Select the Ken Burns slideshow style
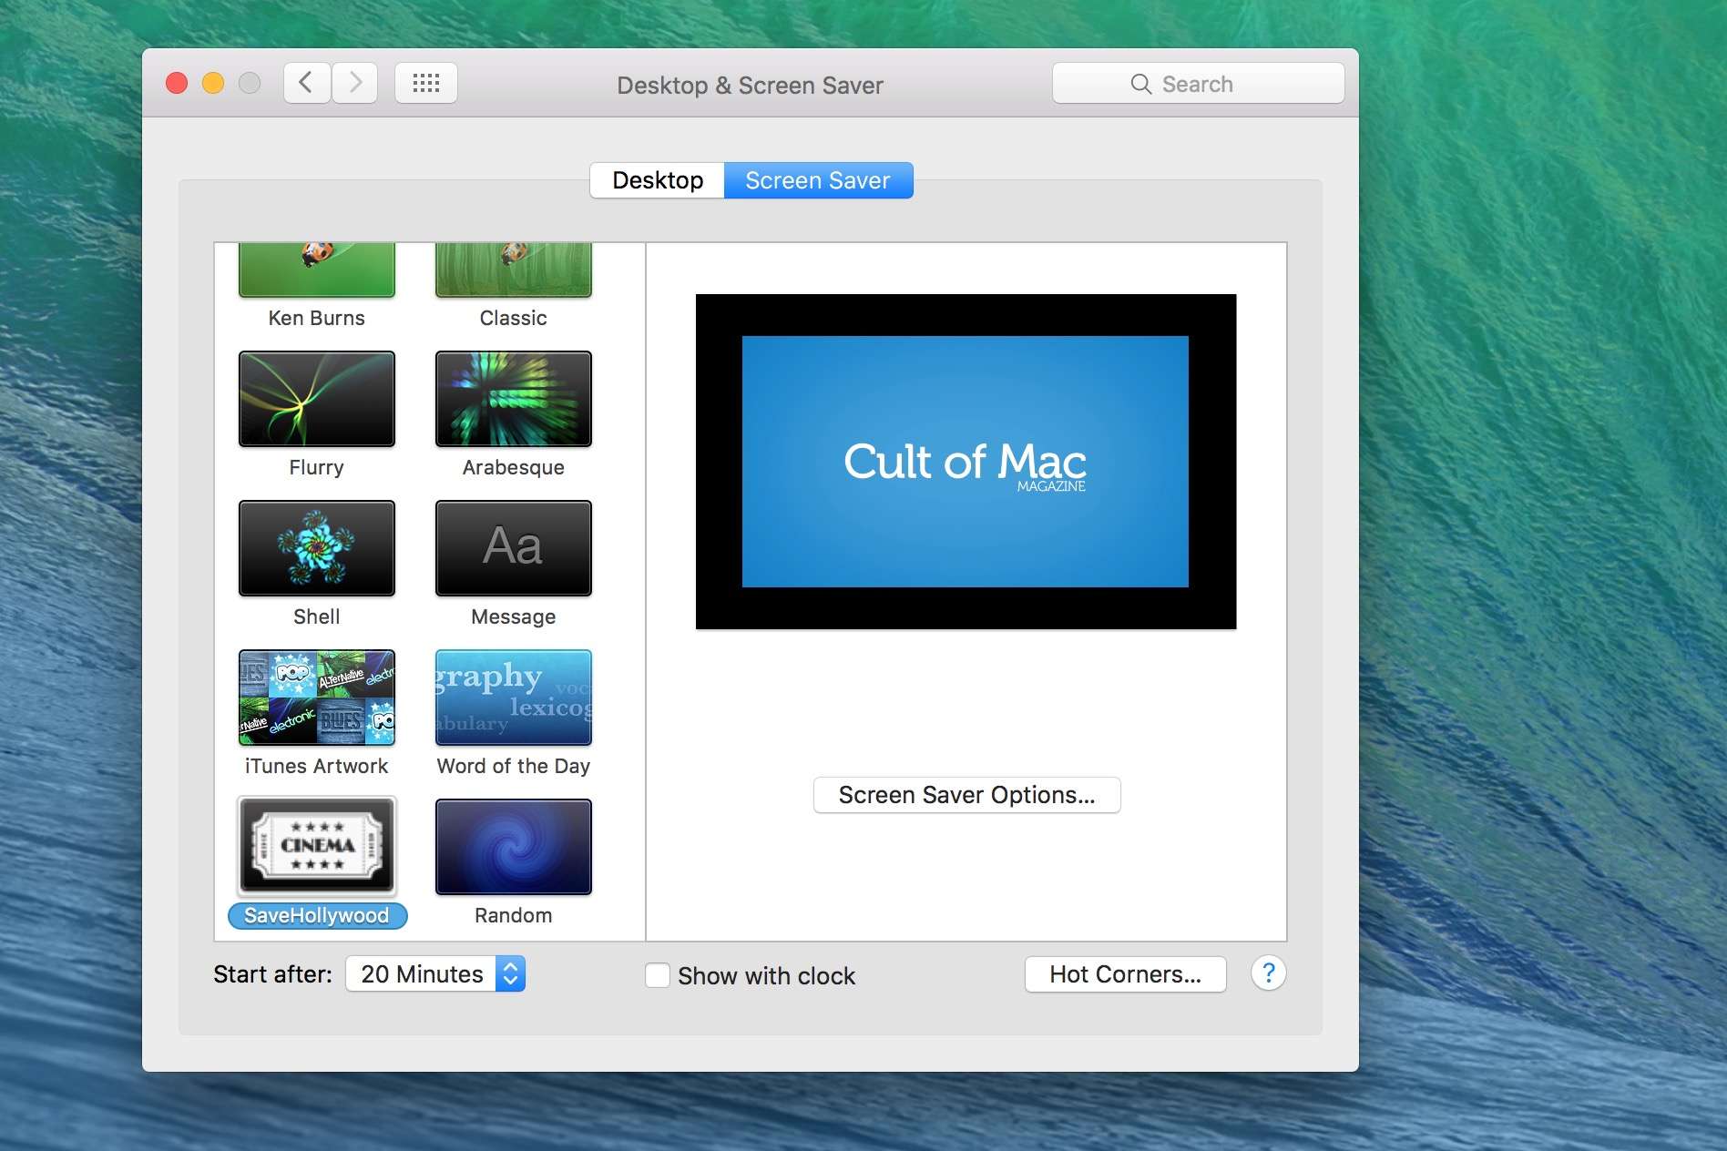The image size is (1727, 1151). [316, 270]
